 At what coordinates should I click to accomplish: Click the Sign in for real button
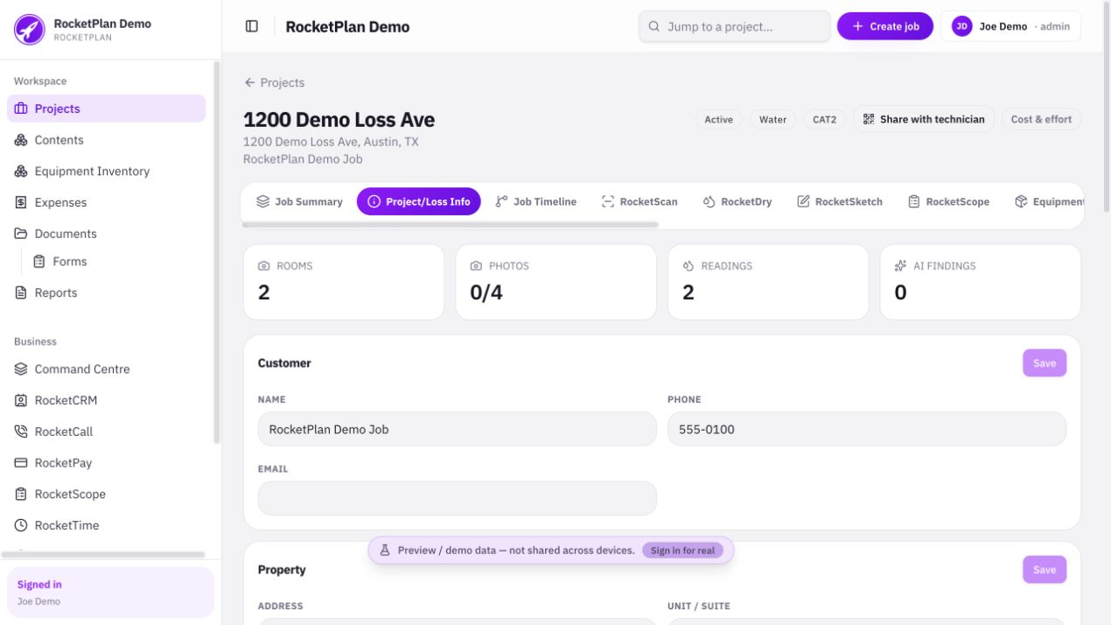[682, 551]
